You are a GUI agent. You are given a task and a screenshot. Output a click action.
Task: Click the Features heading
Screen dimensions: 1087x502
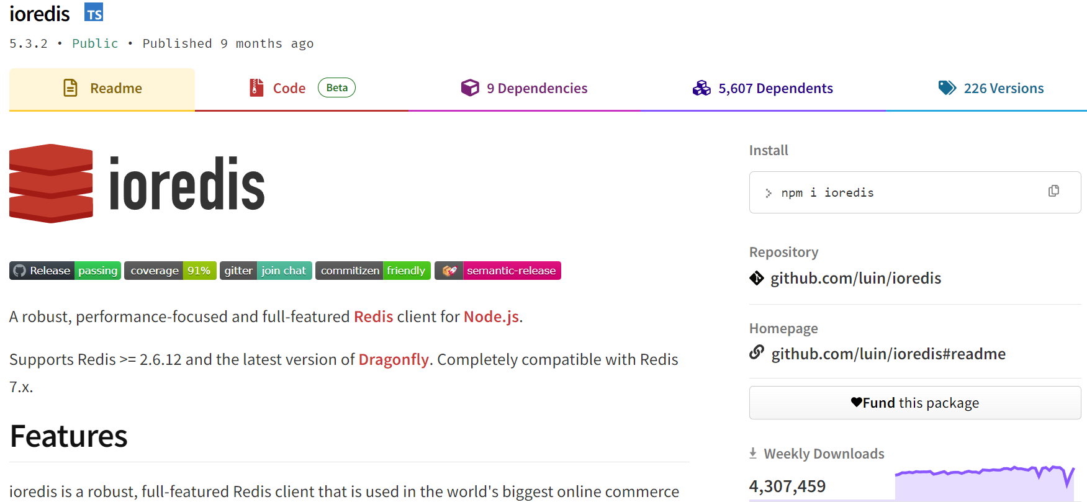[x=69, y=436]
